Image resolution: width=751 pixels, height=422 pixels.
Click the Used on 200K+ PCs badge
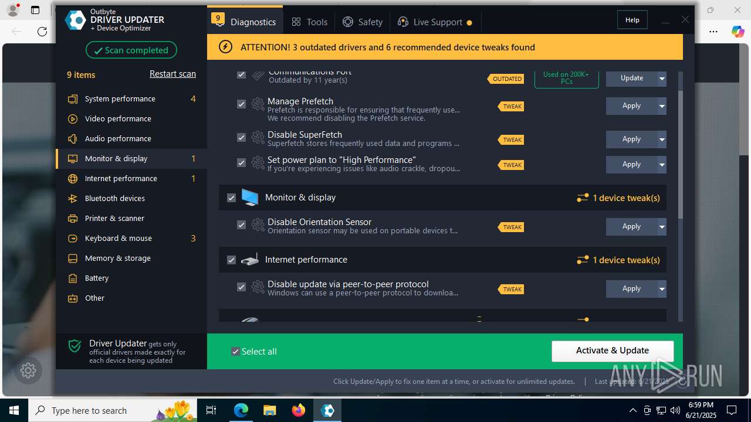coord(567,79)
